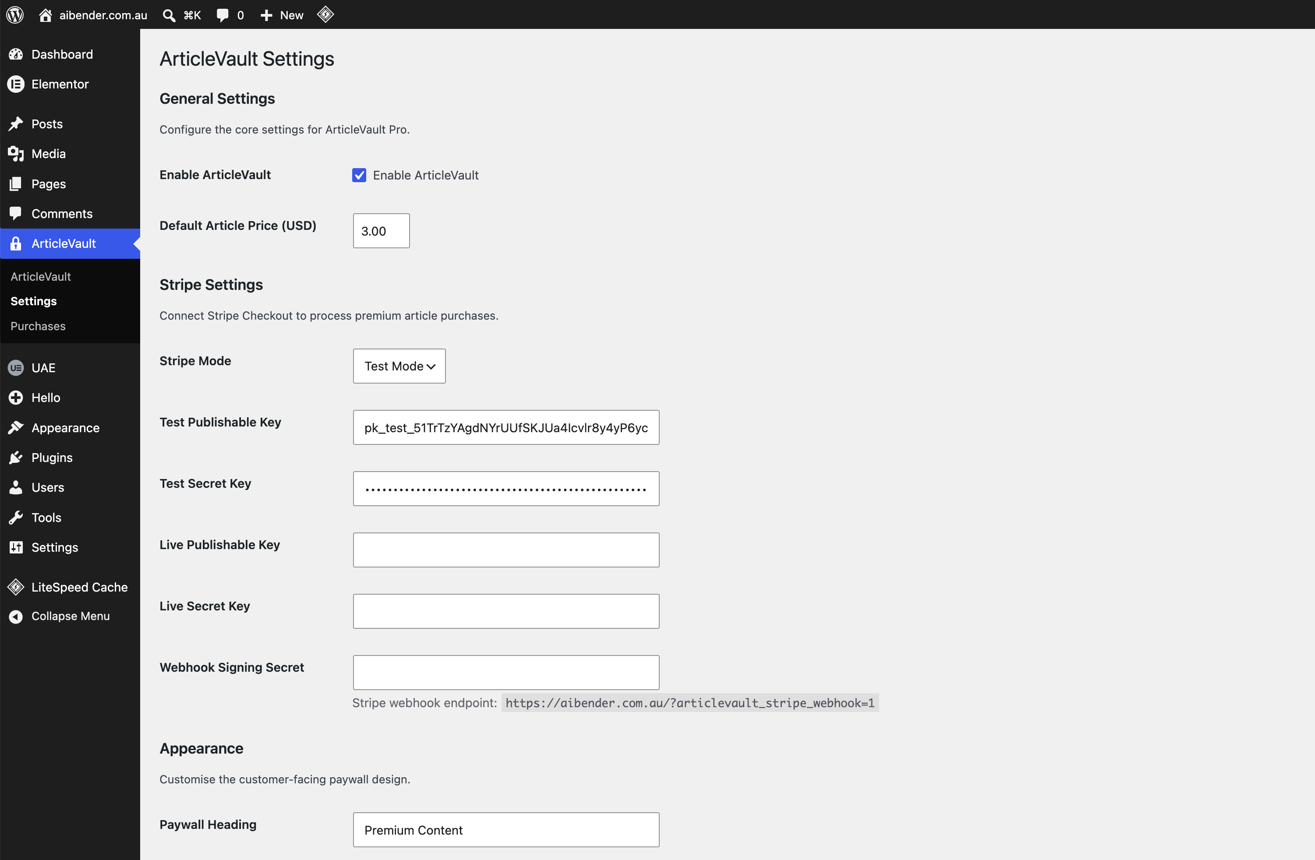
Task: Click the Appearance brush icon
Action: click(x=16, y=427)
